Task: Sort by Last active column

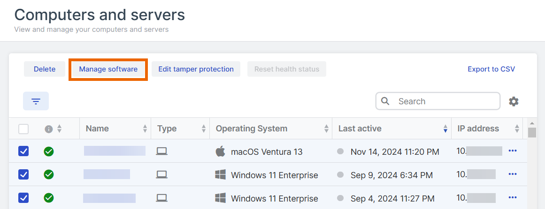Action: click(x=360, y=129)
